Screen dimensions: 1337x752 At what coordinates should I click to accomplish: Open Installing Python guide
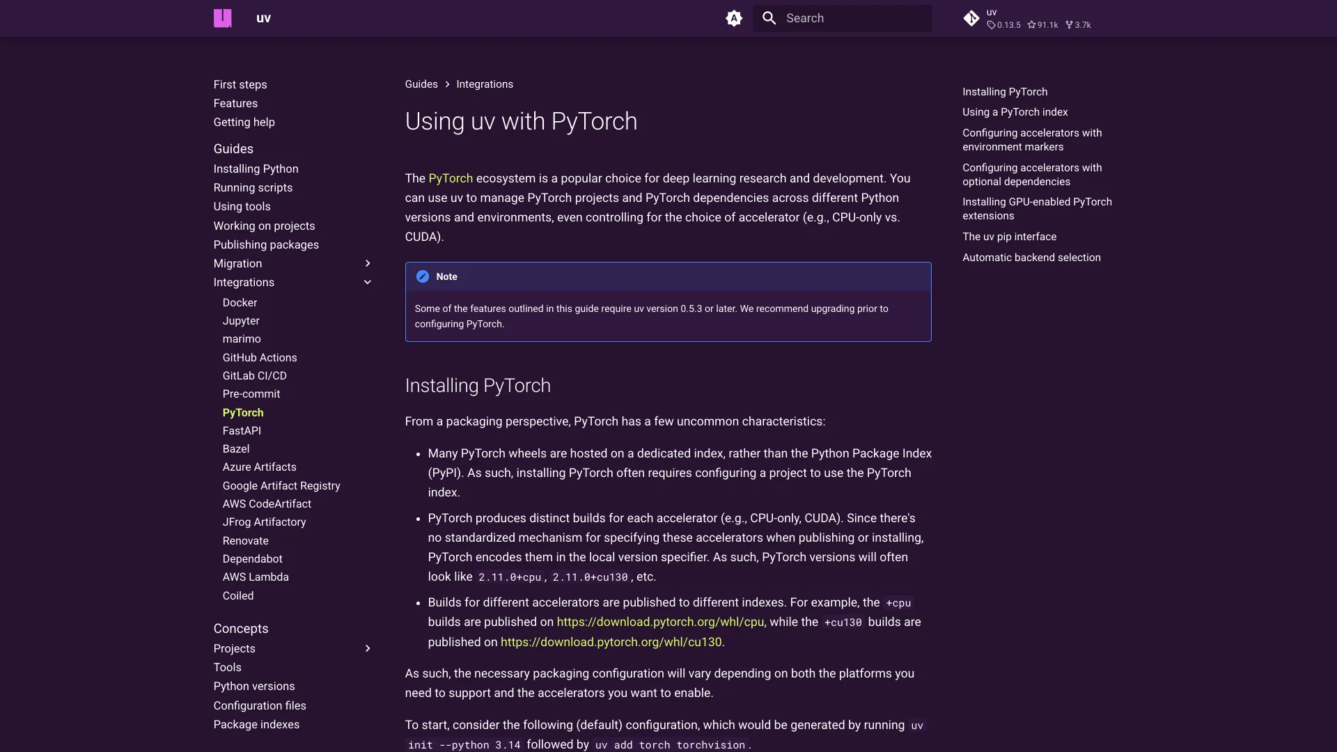tap(256, 169)
